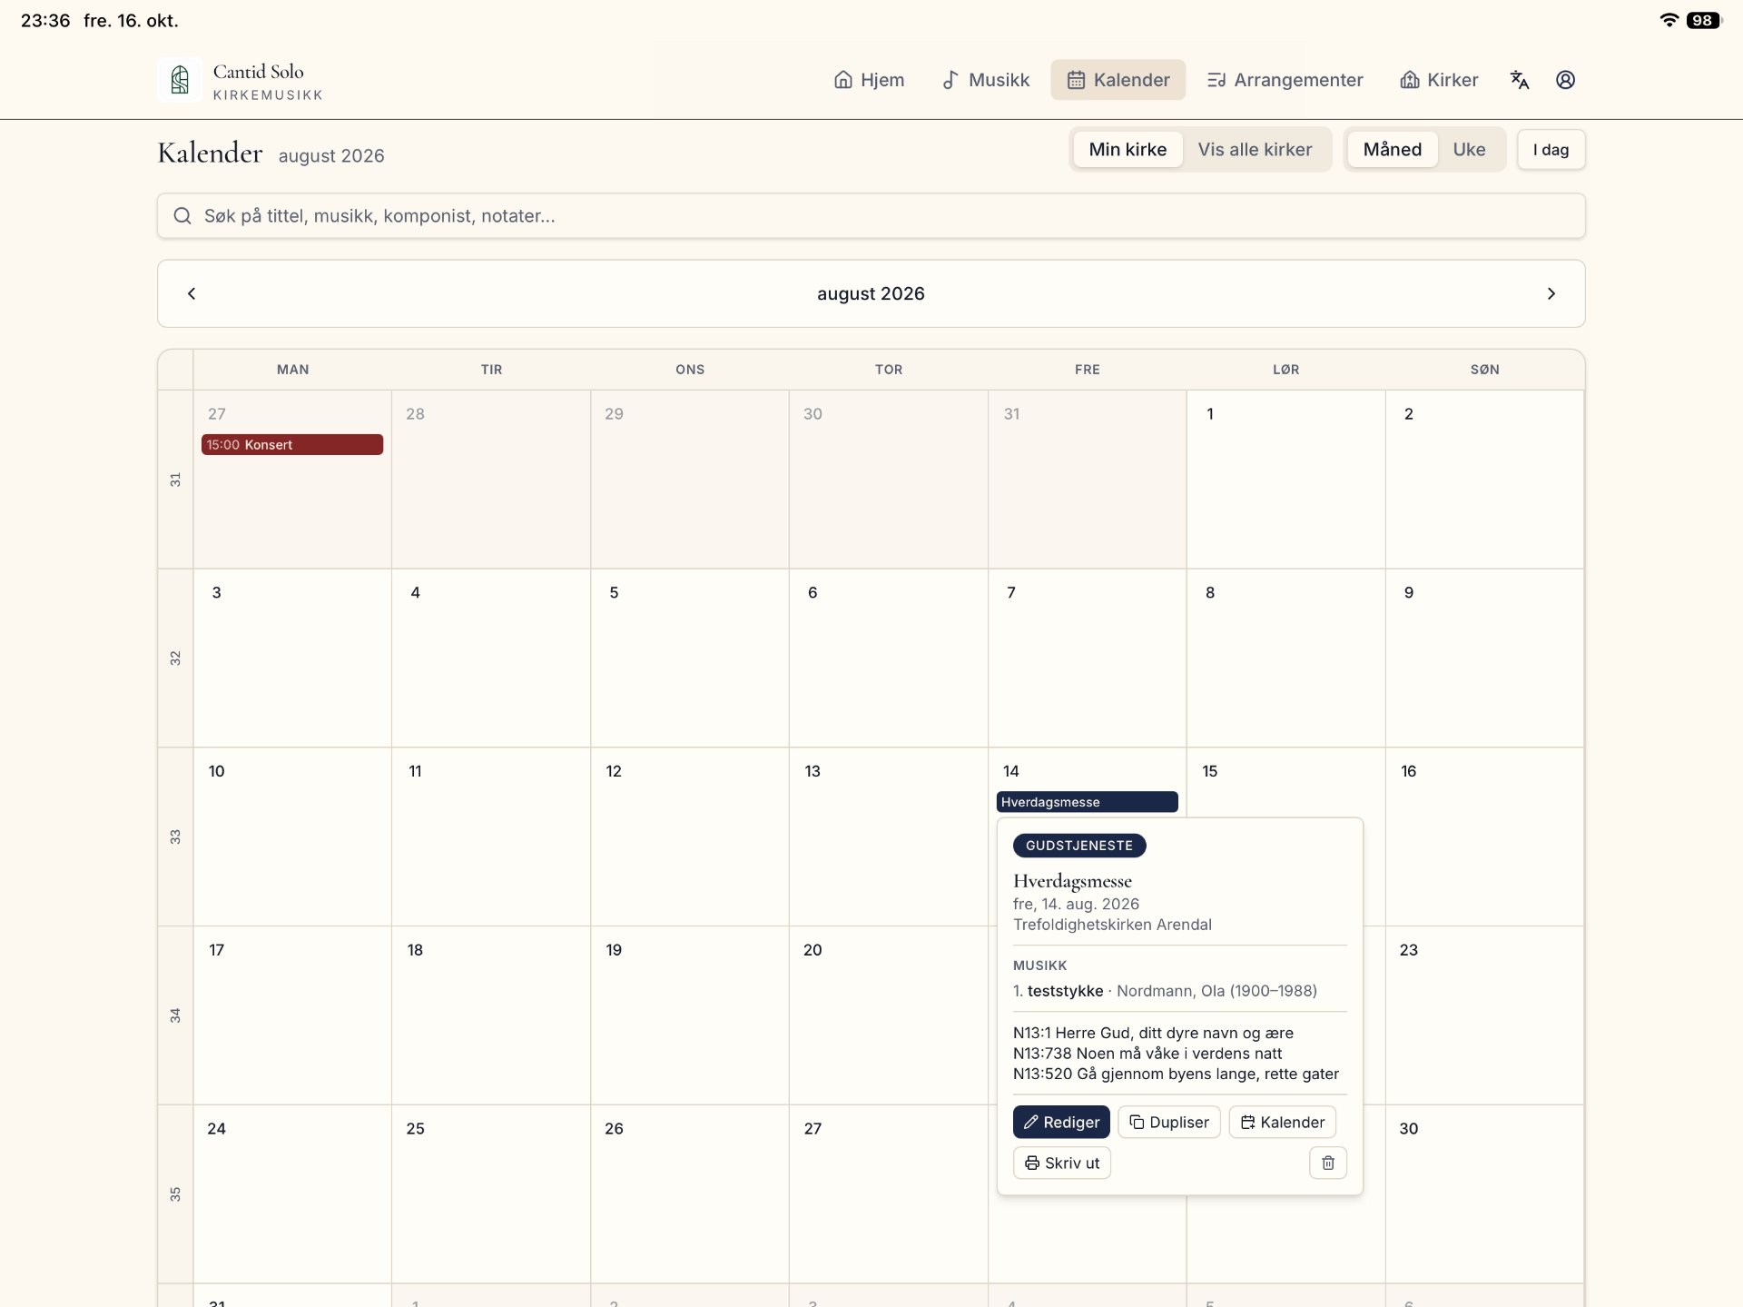
Task: Open the user account profile icon
Action: 1565,80
